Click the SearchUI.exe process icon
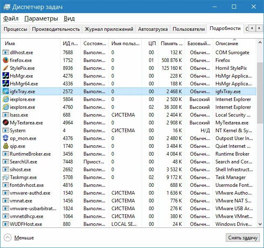 tap(6, 162)
